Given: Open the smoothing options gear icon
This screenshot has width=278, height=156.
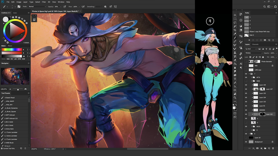Looking at the screenshot, I should [105, 7].
